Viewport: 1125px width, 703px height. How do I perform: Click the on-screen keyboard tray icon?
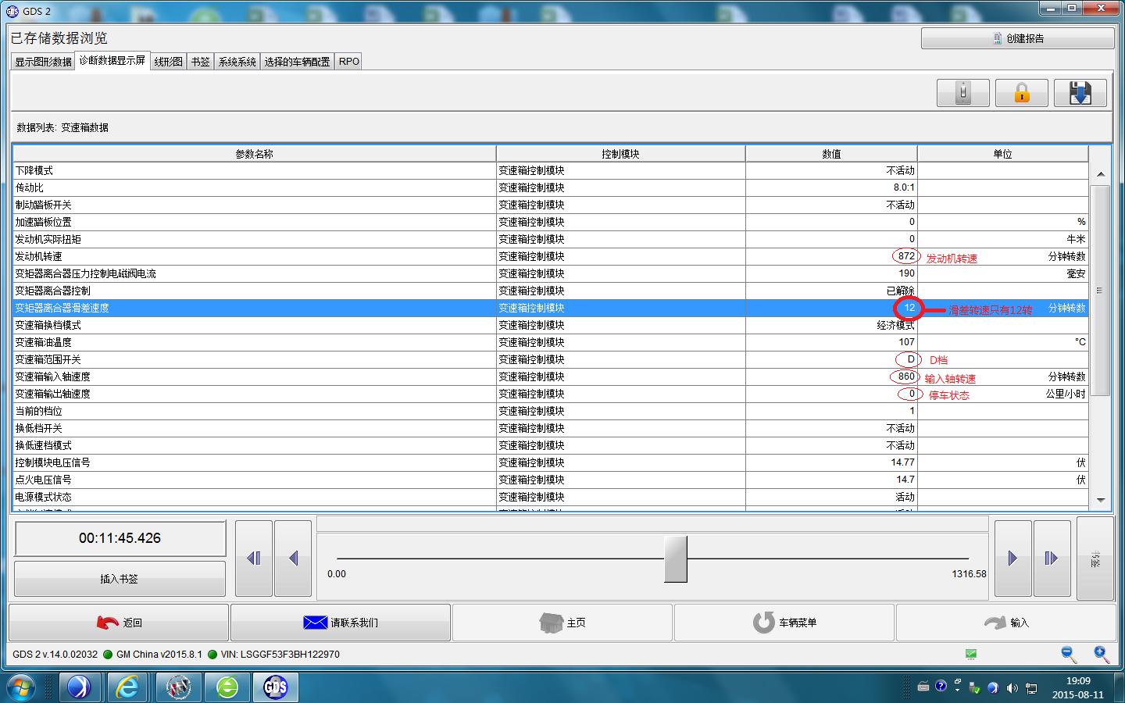923,687
